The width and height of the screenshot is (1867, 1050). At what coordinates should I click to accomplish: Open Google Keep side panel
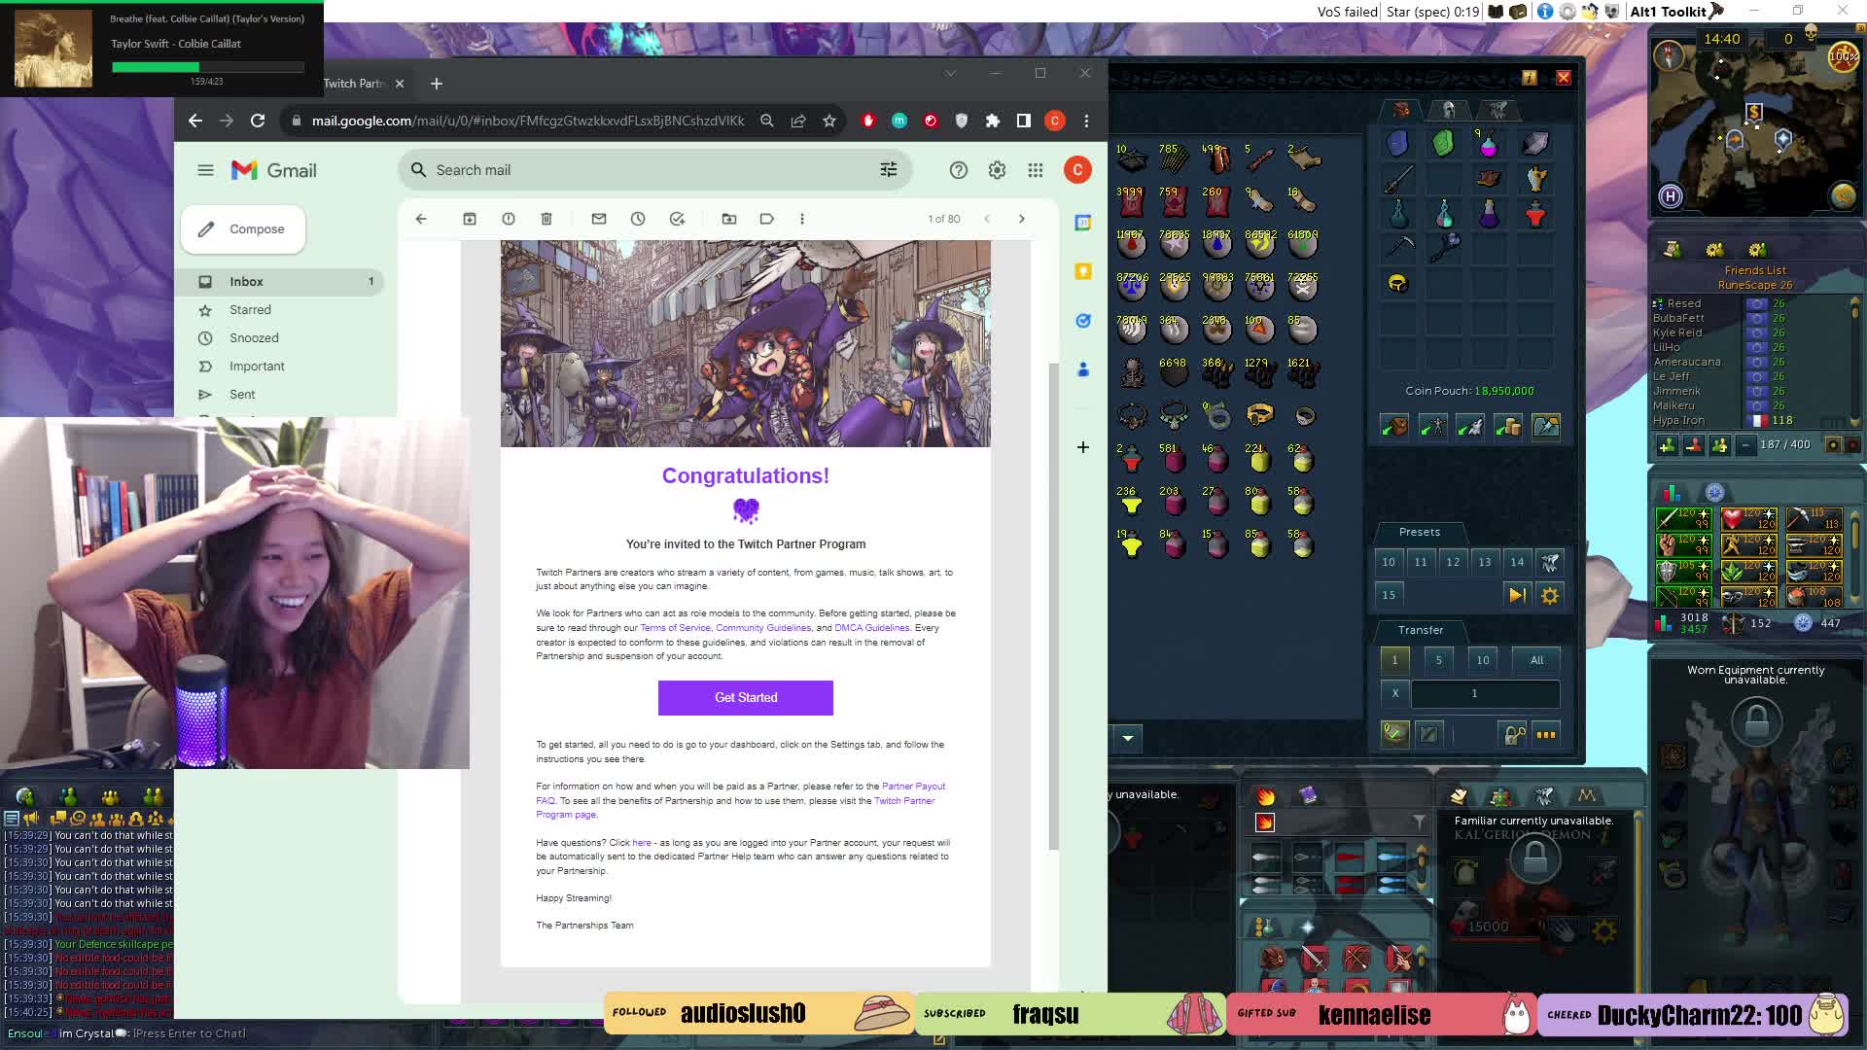(x=1083, y=271)
